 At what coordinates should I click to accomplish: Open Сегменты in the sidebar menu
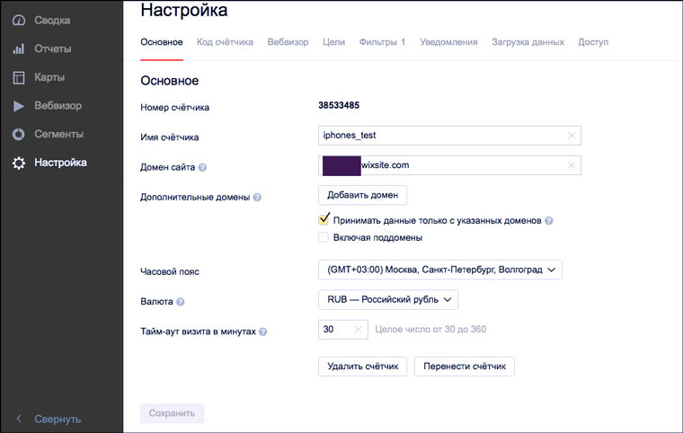(58, 134)
